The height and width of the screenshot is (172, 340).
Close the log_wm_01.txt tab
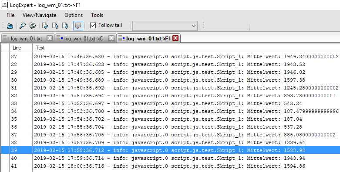click(x=50, y=38)
